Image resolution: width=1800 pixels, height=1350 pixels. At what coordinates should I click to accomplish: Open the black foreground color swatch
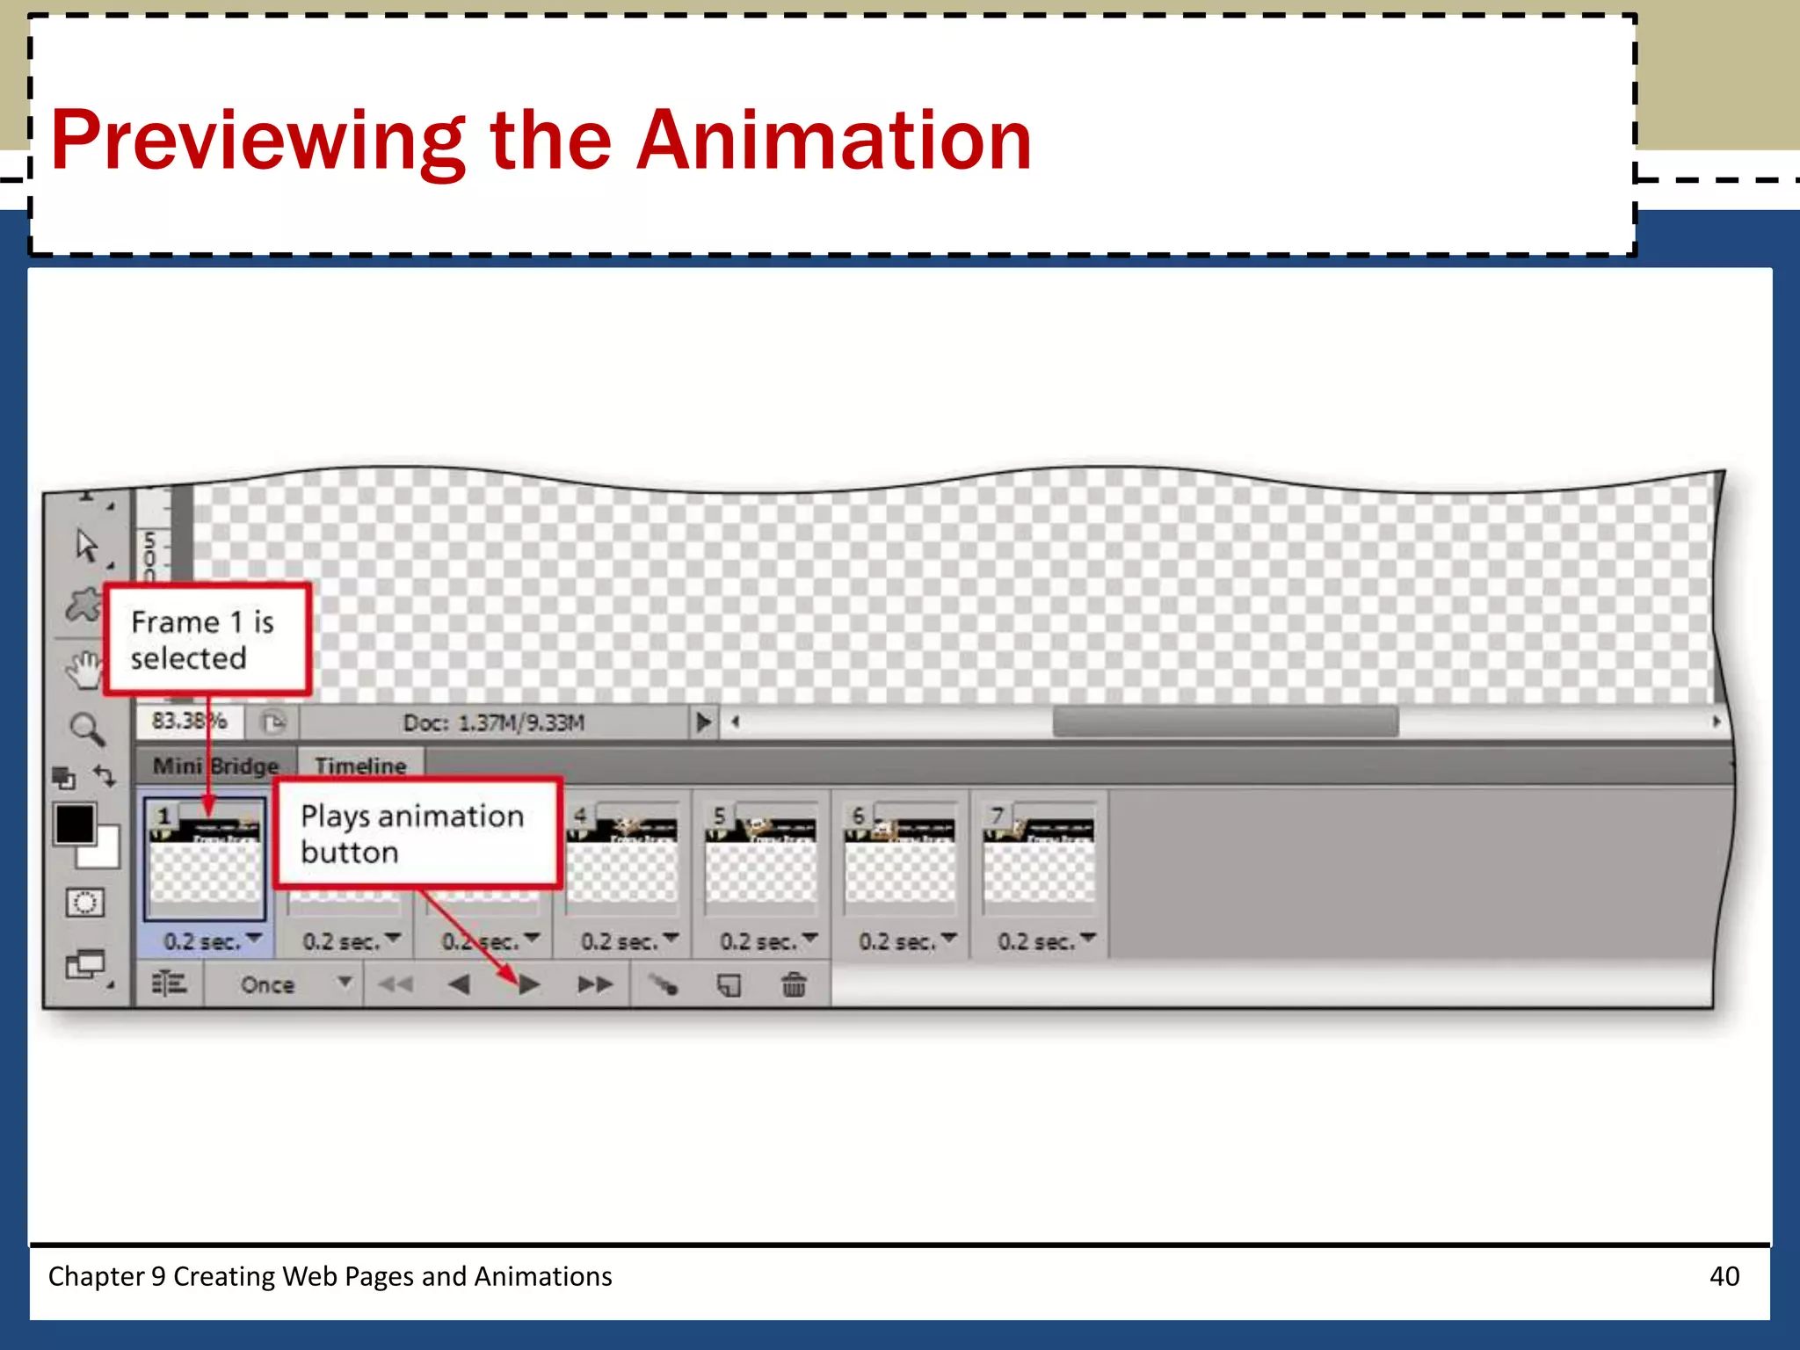(x=75, y=824)
